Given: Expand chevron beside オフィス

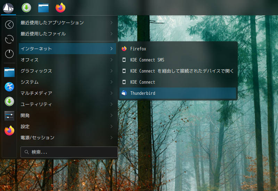Looking at the screenshot, I should click(x=112, y=60).
